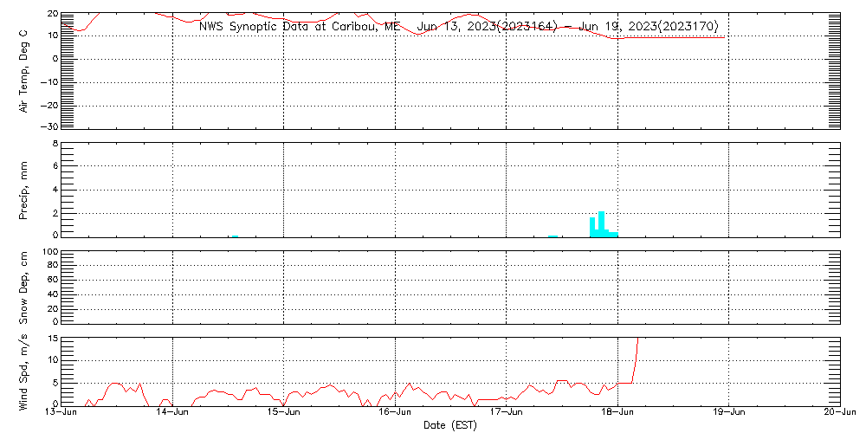866x433 pixels.
Task: Click the "Wind Spd, m/s" axis label
Action: tap(25, 370)
